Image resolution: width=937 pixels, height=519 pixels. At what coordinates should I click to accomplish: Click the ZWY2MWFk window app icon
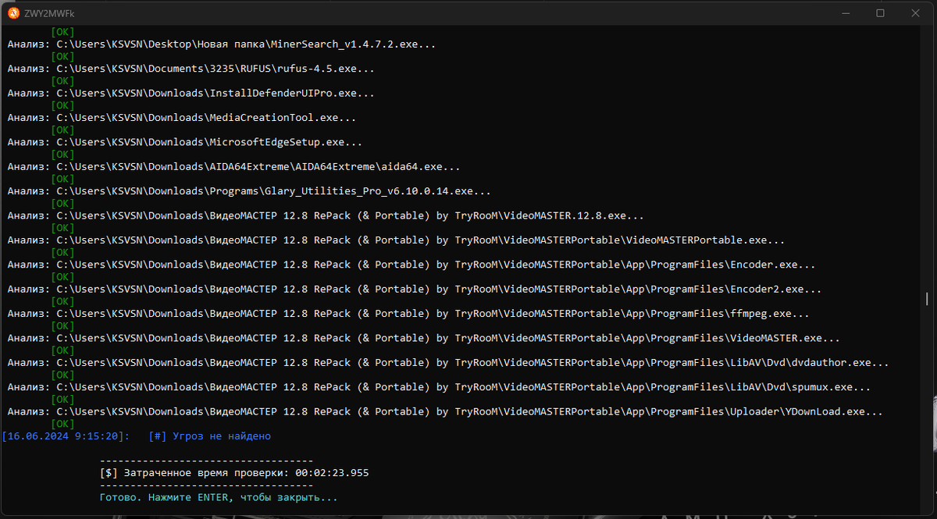(x=13, y=12)
